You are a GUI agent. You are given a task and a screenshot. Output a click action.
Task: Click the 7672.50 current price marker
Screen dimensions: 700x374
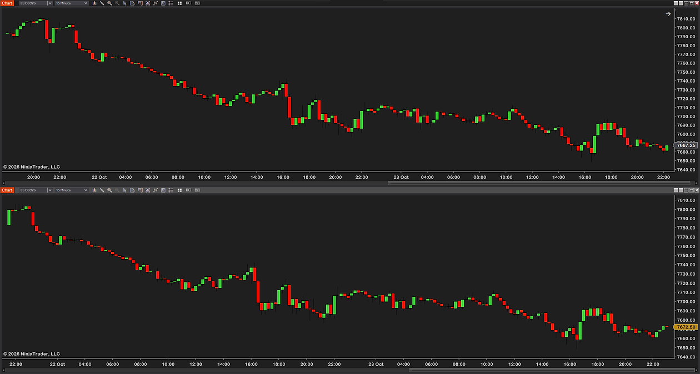(x=685, y=327)
